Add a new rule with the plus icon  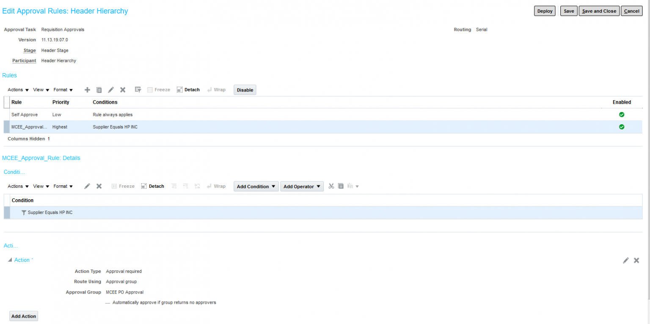coord(87,90)
